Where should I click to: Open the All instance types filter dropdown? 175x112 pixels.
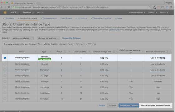click(x=23, y=38)
